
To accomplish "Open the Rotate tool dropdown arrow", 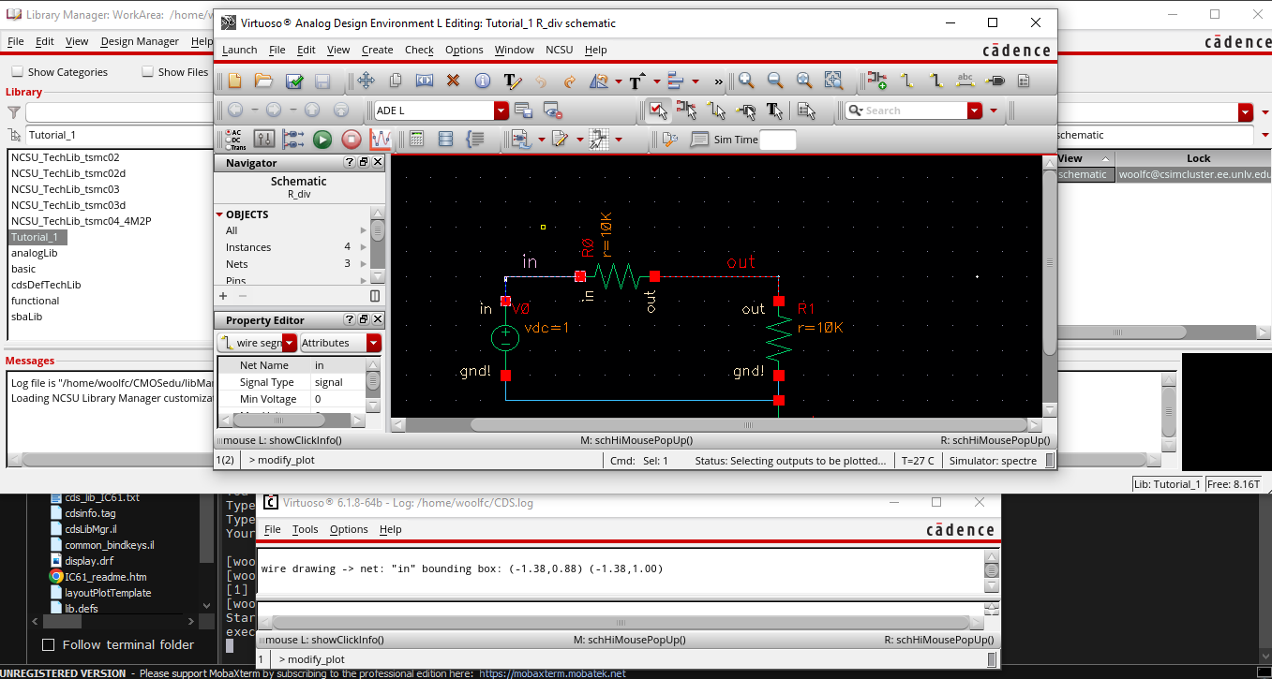I will tap(619, 81).
